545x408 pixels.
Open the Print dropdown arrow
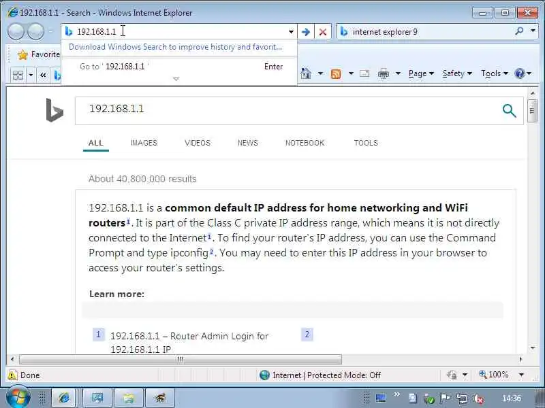[398, 73]
